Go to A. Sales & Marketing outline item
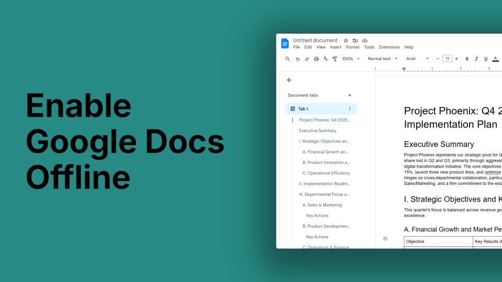Screen dimensions: 502x282 pos(322,205)
